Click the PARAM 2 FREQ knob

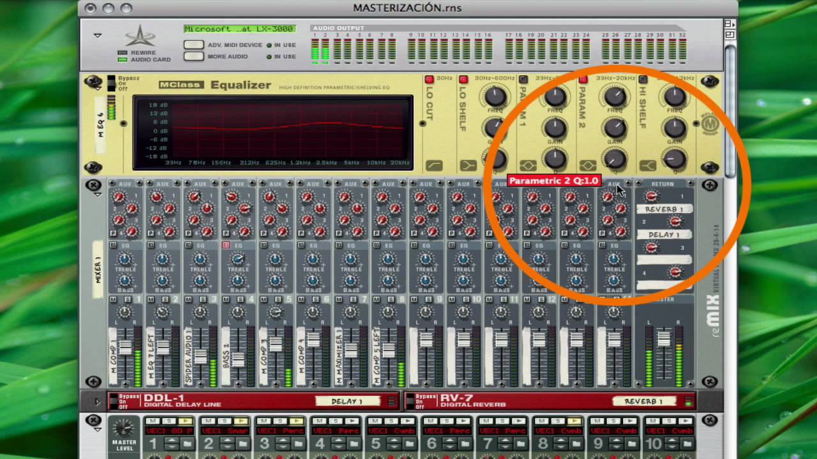point(615,96)
